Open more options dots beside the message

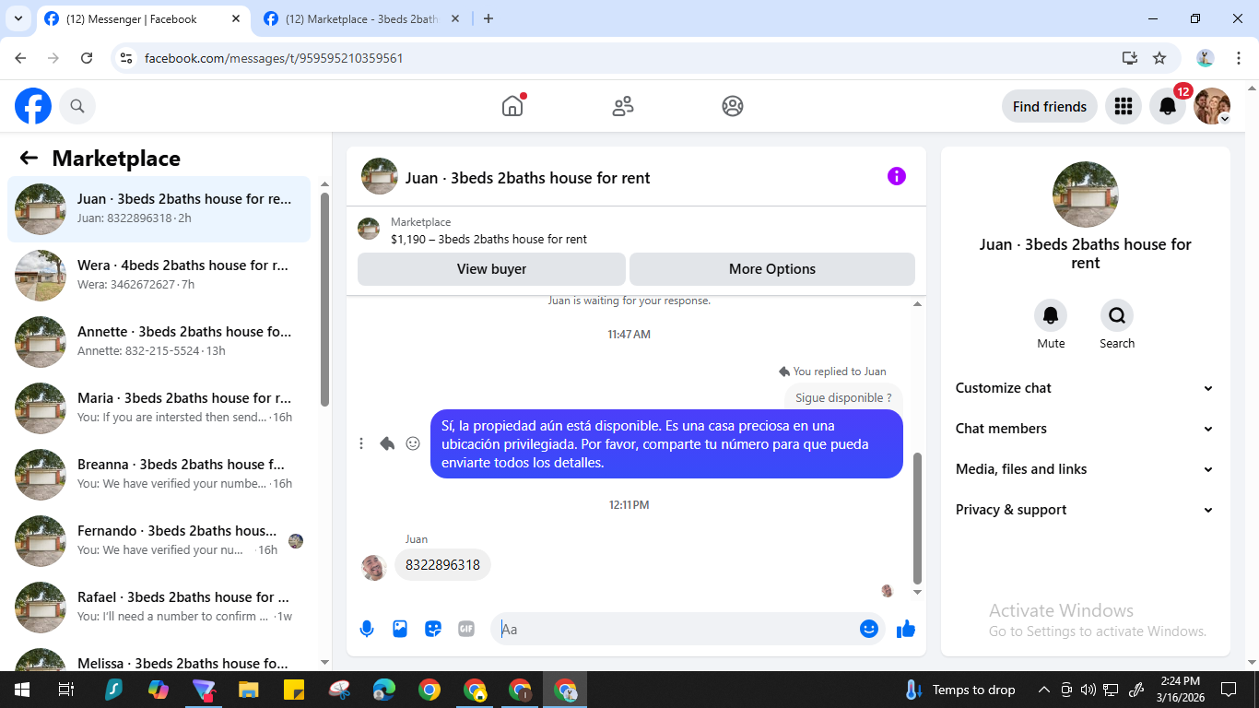(x=361, y=443)
